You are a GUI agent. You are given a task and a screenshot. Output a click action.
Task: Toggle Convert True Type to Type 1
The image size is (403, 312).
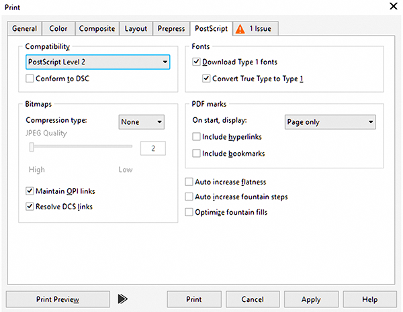point(207,79)
